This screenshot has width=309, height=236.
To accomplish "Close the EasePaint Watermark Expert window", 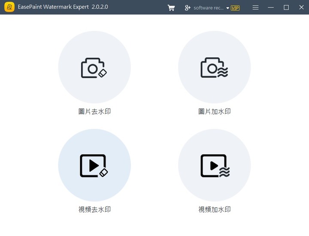I will [301, 7].
